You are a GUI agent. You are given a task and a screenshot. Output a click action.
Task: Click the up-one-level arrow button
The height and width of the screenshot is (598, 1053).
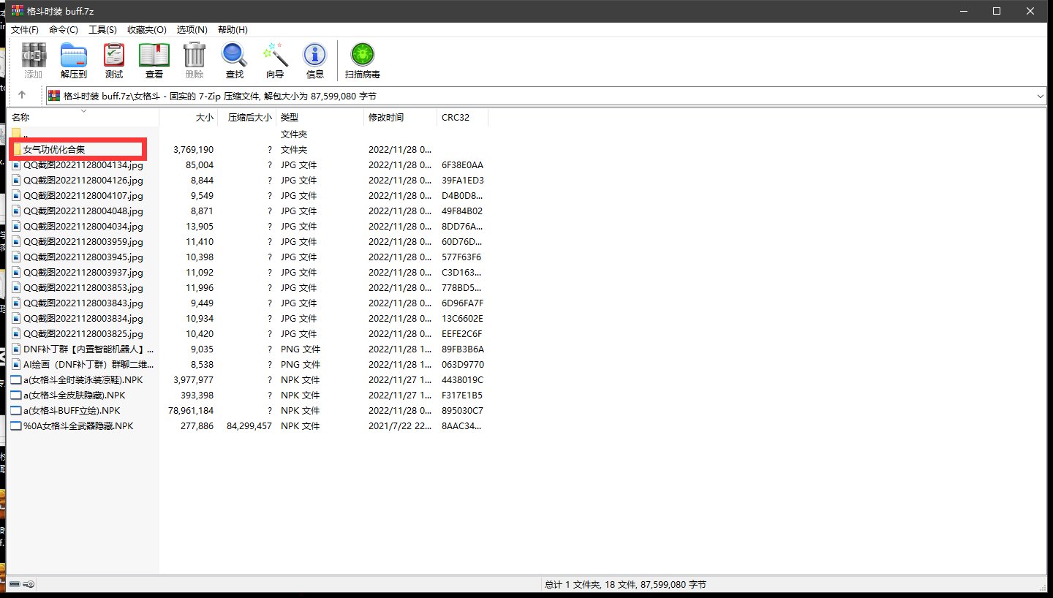(22, 95)
